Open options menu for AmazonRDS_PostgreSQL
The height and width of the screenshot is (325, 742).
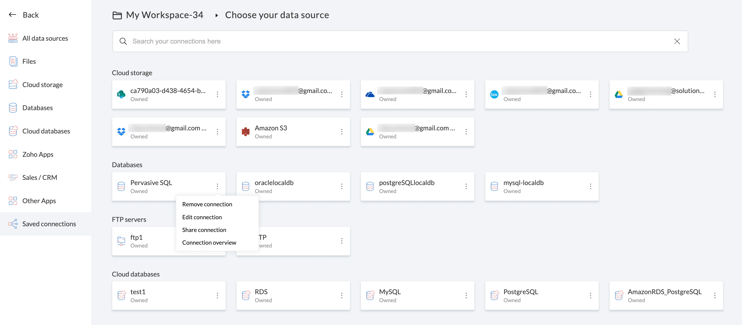coord(715,295)
